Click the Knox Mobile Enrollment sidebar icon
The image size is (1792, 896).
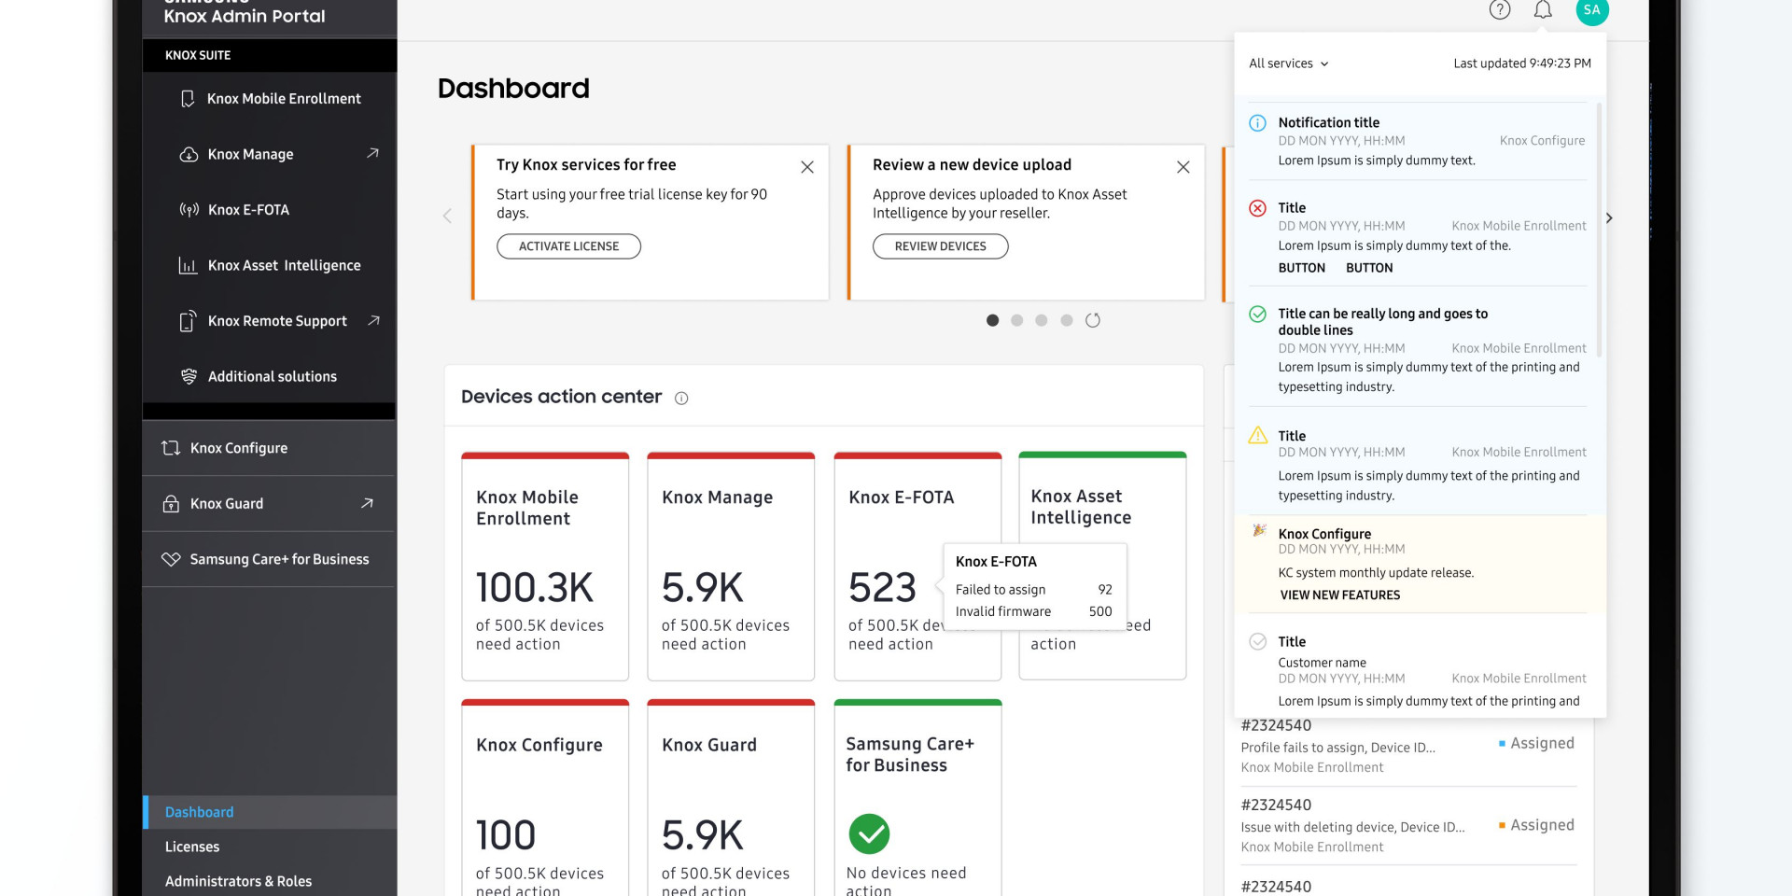click(188, 99)
